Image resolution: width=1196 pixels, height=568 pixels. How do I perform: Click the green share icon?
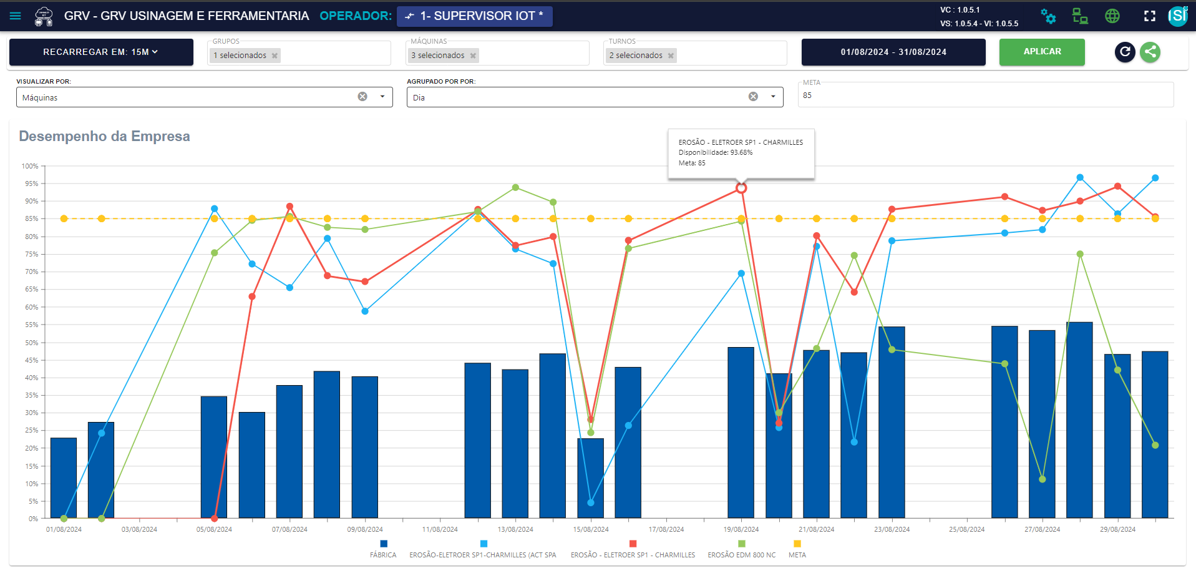(1150, 52)
